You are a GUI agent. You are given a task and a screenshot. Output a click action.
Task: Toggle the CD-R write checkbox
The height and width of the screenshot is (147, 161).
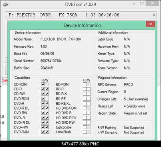47,89
